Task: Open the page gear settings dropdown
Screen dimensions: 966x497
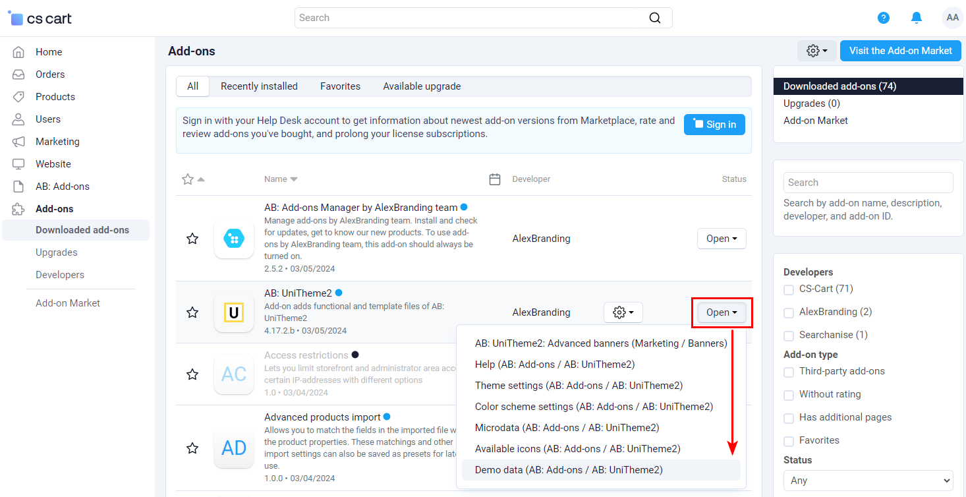Action: click(817, 51)
